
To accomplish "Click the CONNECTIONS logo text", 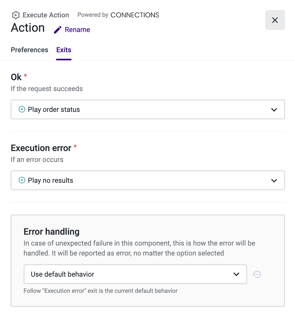I will [x=135, y=15].
